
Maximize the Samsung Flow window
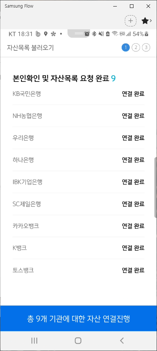click(132, 6)
